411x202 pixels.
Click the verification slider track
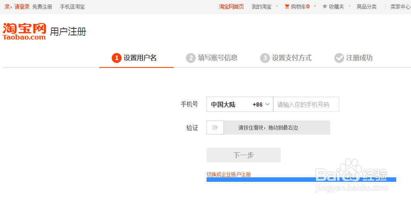(x=268, y=128)
